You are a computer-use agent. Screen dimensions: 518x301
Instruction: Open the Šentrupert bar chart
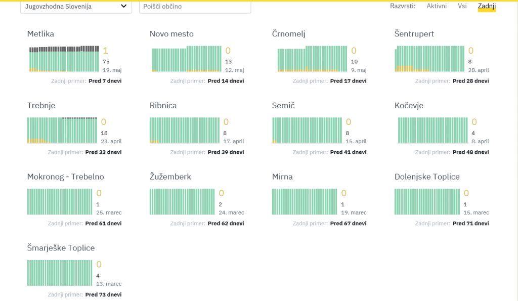(429, 59)
